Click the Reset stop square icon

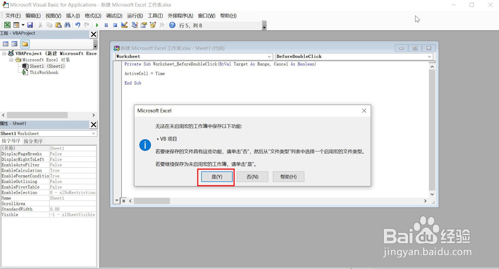(115, 25)
